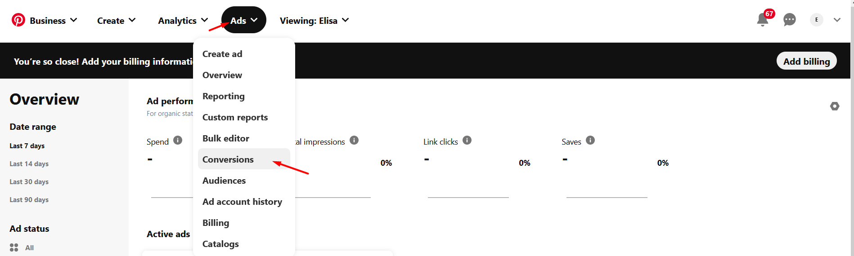Open the messages speech bubble icon
Viewport: 854px width, 256px height.
tap(790, 20)
